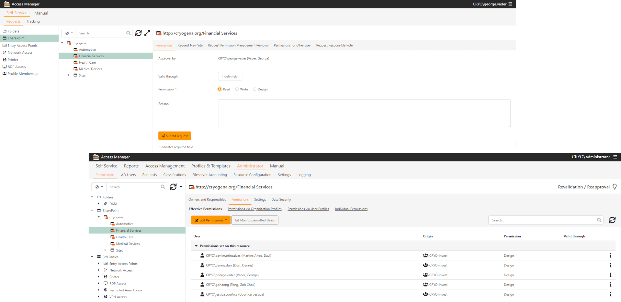Select the Read permission radio button
The width and height of the screenshot is (621, 302).
tap(220, 89)
